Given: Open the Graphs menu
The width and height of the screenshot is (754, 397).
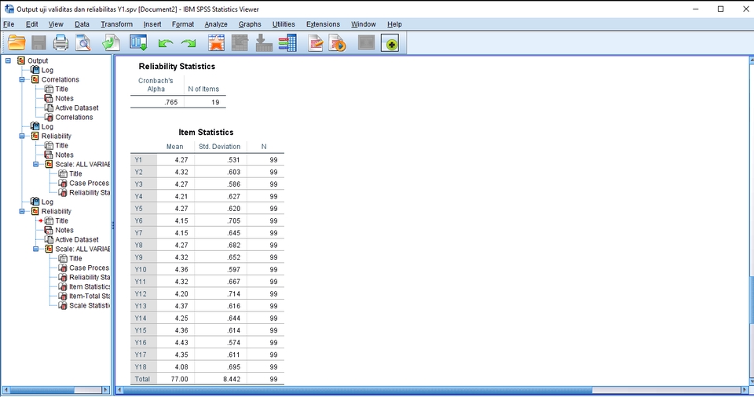Looking at the screenshot, I should [250, 24].
